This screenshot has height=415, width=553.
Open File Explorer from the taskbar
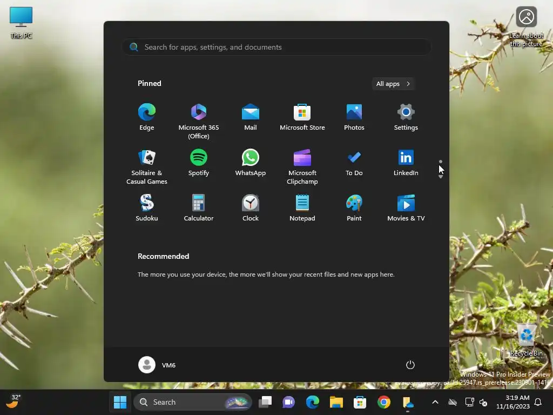[336, 402]
